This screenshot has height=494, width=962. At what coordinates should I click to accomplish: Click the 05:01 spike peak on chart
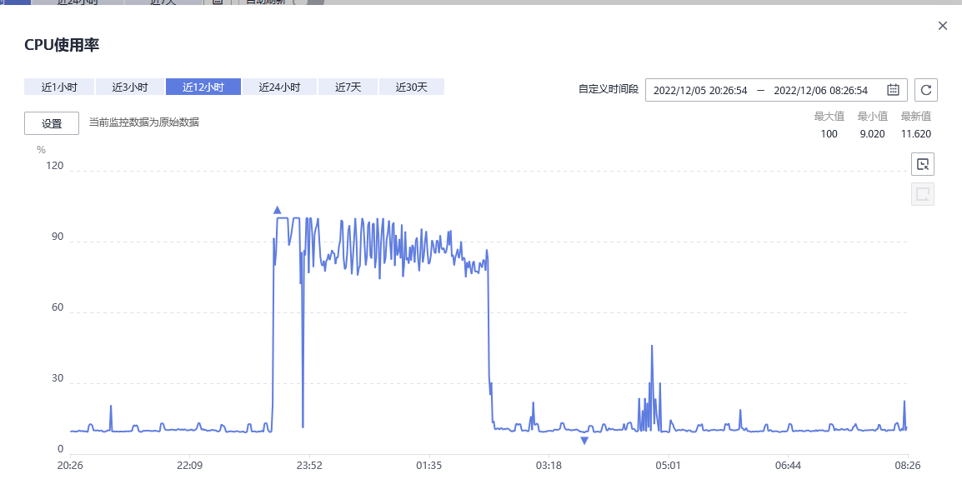pyautogui.click(x=652, y=346)
